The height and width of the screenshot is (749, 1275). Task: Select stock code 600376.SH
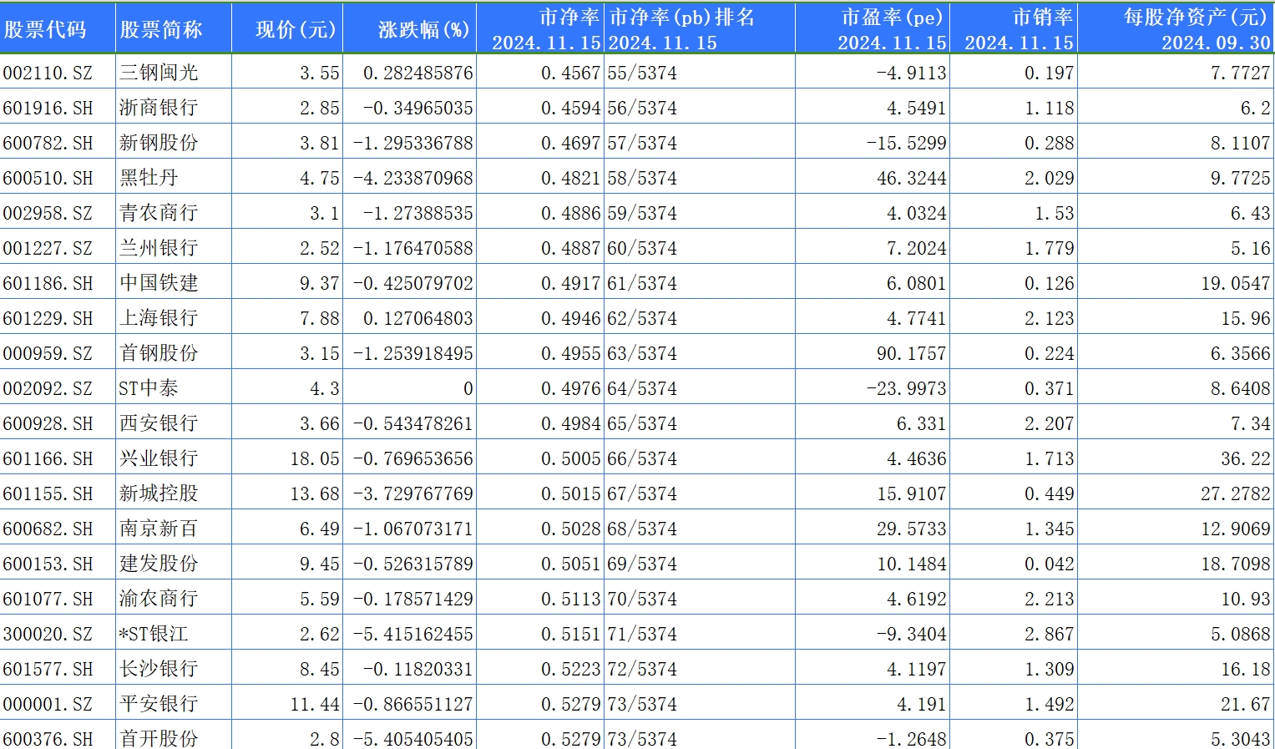(x=48, y=739)
